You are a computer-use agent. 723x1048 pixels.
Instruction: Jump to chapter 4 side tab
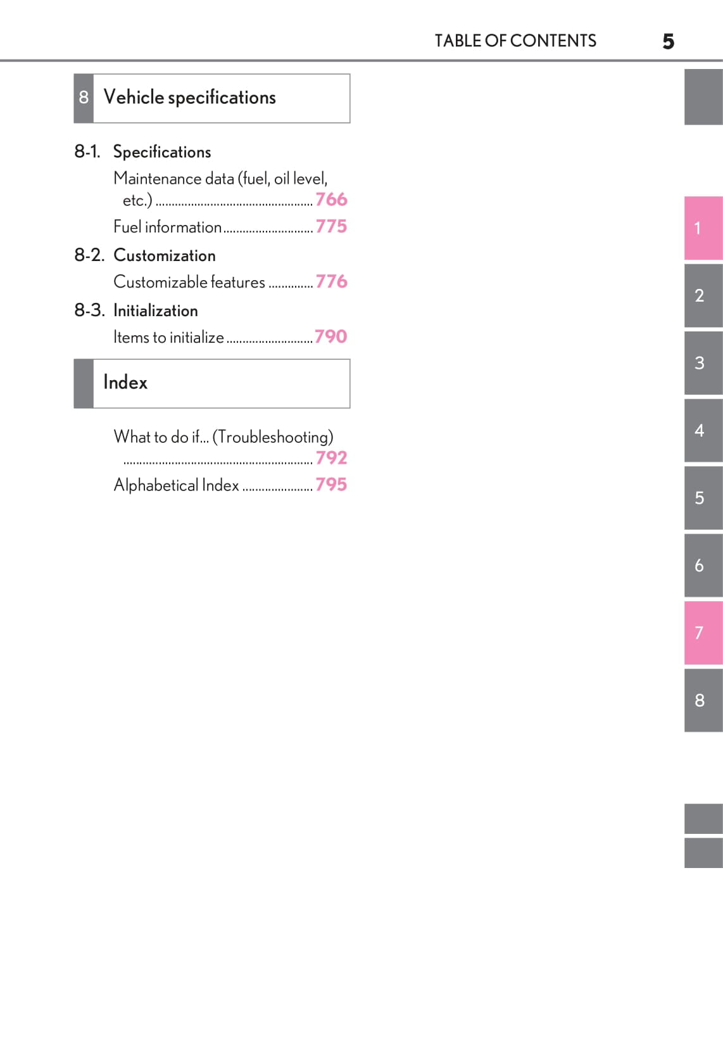pyautogui.click(x=703, y=431)
